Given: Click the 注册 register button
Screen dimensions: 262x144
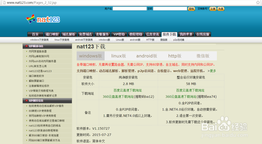Looking at the screenshot, I should [x=213, y=9].
